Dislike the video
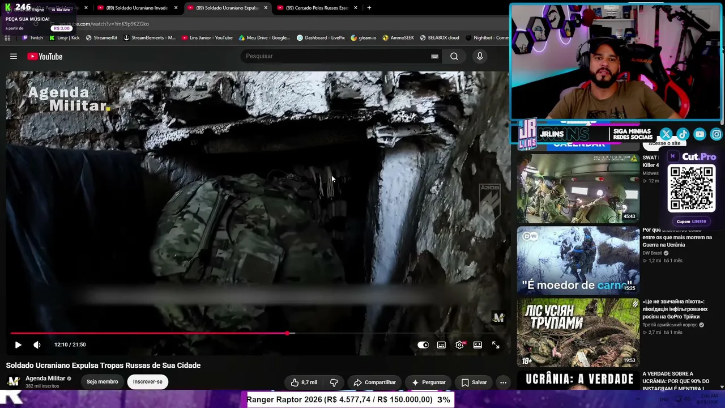This screenshot has height=408, width=725. click(334, 382)
